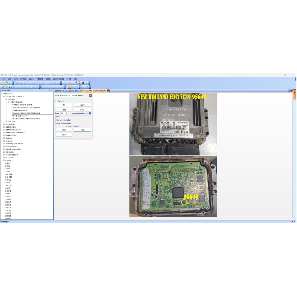Expand the Motorola MCU node
Viewport: 297px width, 297px height.
pyautogui.click(x=4, y=147)
